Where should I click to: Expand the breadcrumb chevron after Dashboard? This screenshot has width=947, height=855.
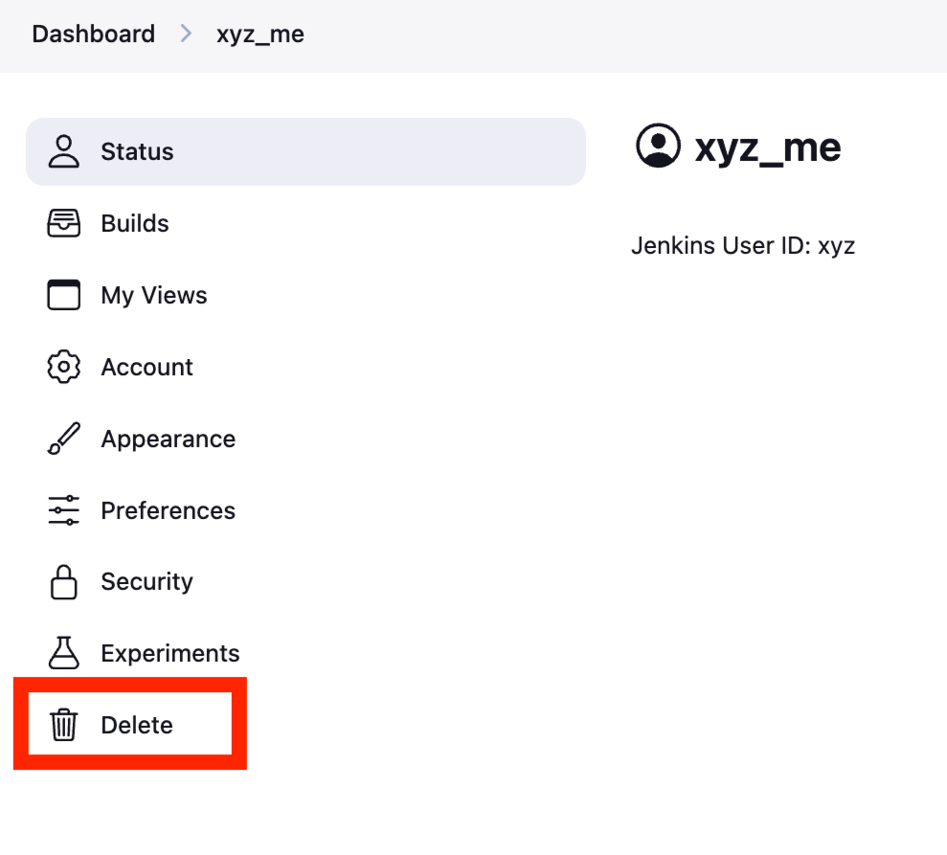click(186, 34)
